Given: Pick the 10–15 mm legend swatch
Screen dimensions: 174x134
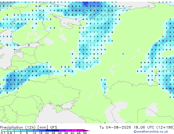Looking at the screenshot, I should [x=37, y=130].
